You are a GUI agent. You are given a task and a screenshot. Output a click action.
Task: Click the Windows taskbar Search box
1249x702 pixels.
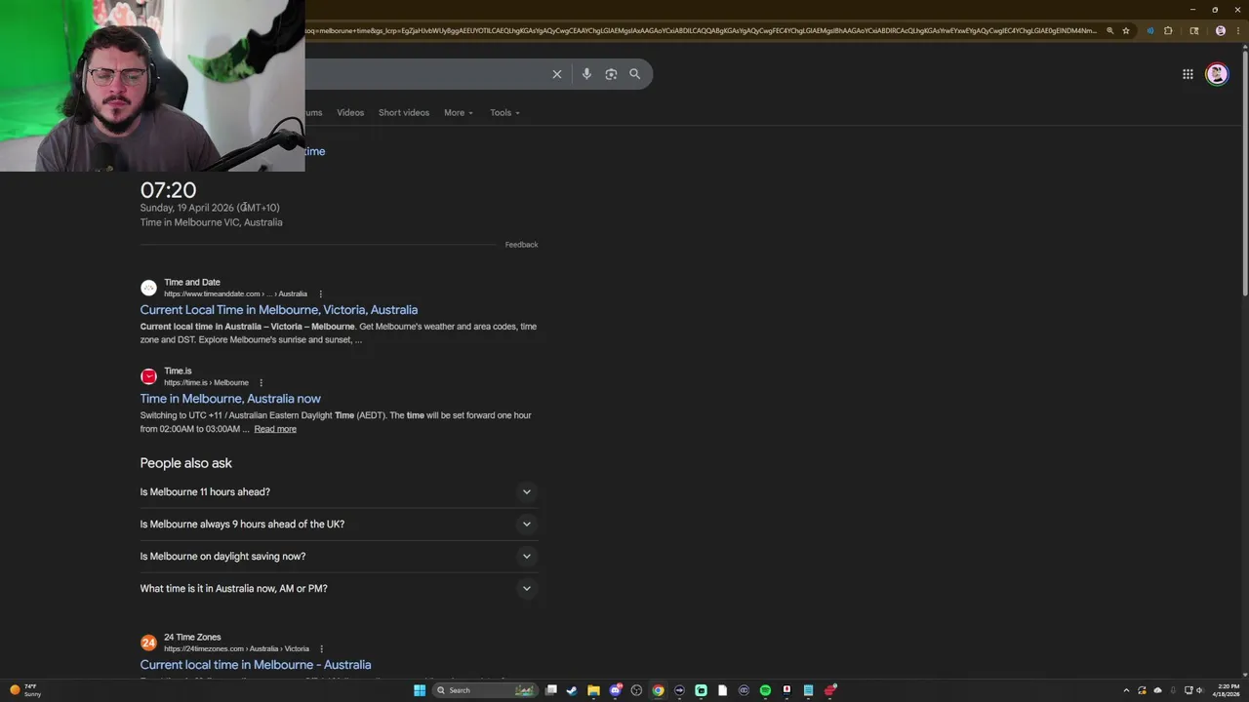[x=484, y=690]
